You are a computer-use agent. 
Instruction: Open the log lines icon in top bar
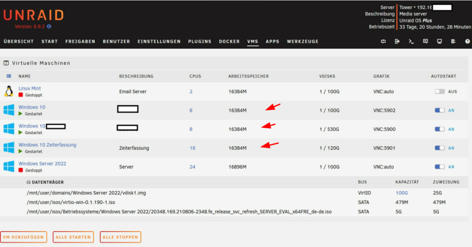tap(453, 41)
